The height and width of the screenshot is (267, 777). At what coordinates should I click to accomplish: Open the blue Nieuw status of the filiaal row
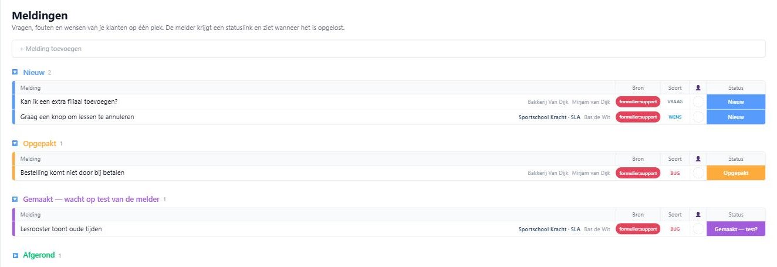(x=736, y=102)
